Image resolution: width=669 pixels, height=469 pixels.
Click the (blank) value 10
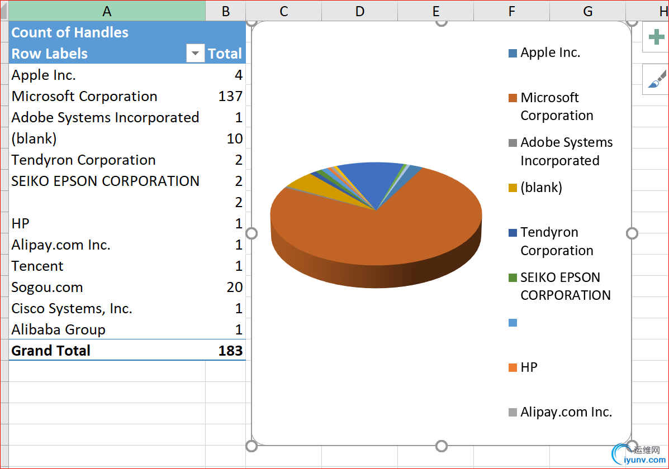(226, 138)
